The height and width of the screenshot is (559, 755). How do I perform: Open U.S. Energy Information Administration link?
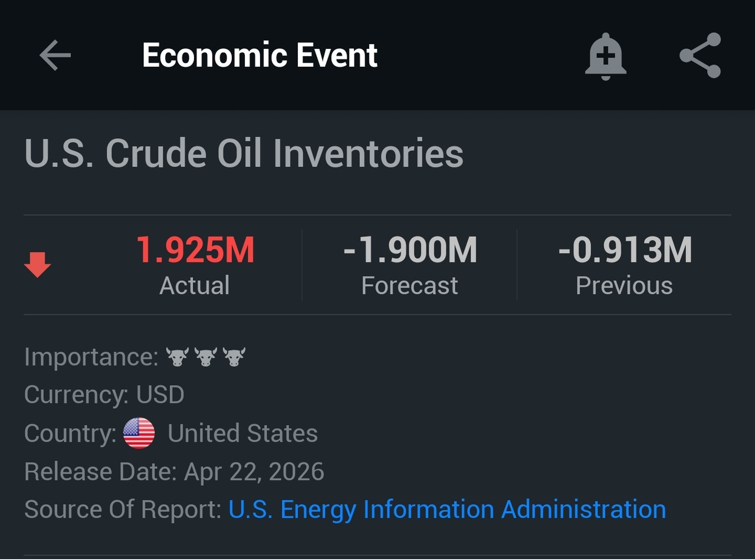point(447,509)
